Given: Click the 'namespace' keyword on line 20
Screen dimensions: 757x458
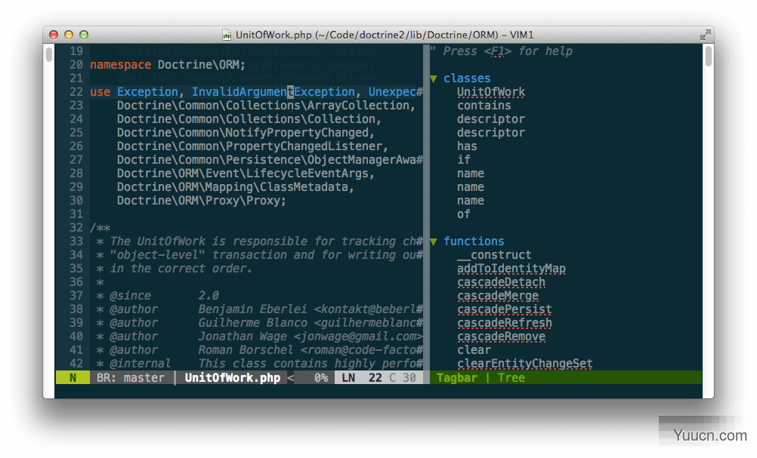Looking at the screenshot, I should point(121,65).
